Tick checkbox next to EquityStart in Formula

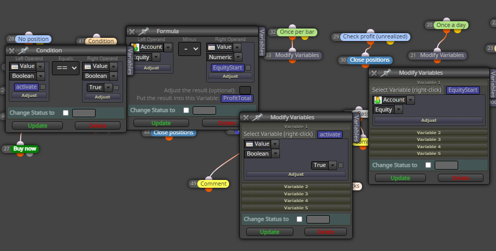(x=248, y=67)
